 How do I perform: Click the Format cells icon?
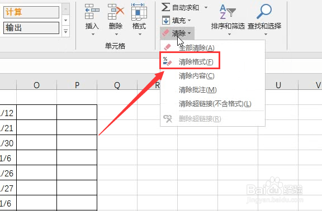coord(139,12)
